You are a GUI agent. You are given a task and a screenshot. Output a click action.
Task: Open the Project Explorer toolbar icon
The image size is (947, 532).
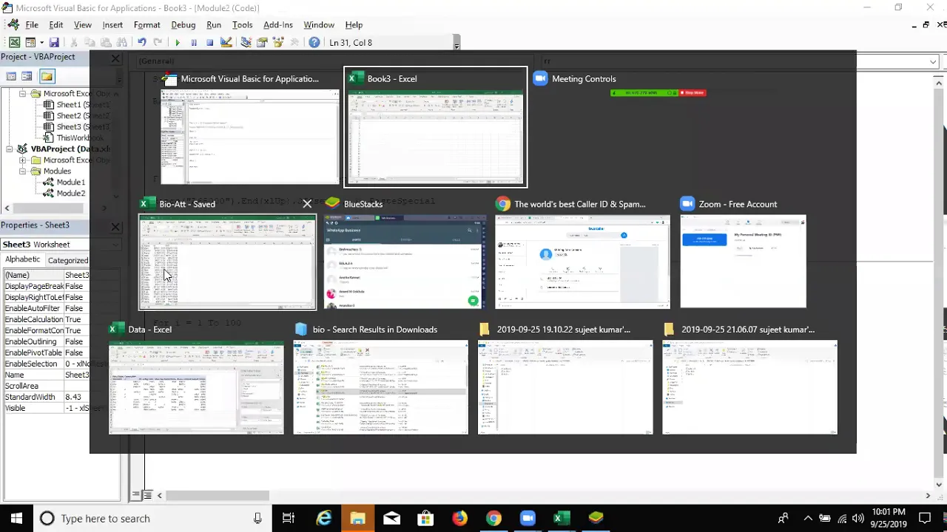click(246, 43)
